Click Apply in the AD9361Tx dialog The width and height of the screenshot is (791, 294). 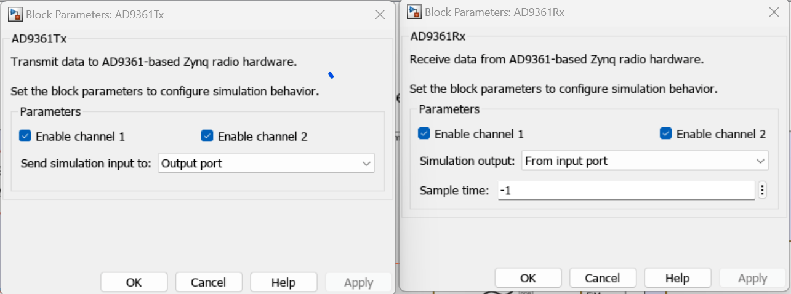[x=358, y=282]
